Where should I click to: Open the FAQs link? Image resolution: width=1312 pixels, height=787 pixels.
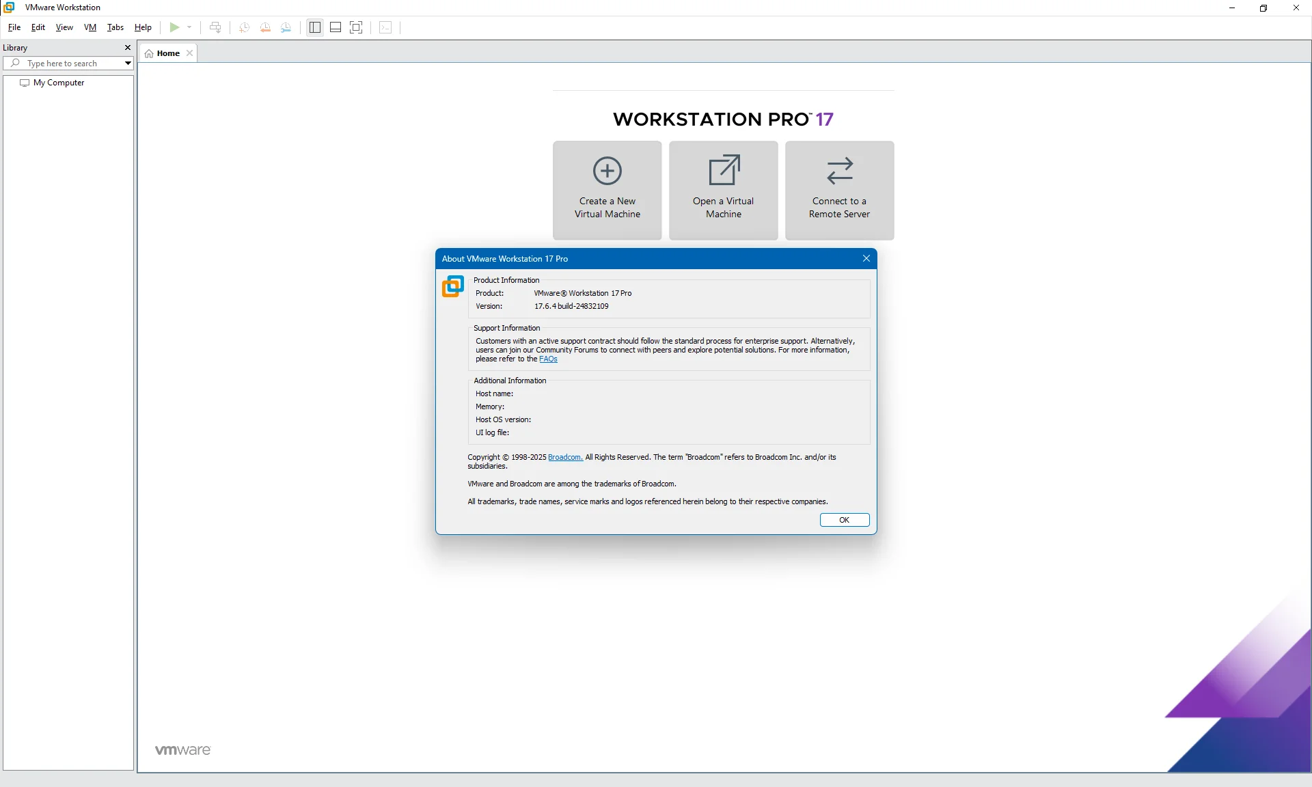point(548,359)
